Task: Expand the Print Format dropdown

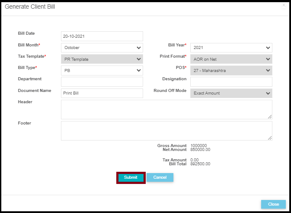Action: (231, 59)
